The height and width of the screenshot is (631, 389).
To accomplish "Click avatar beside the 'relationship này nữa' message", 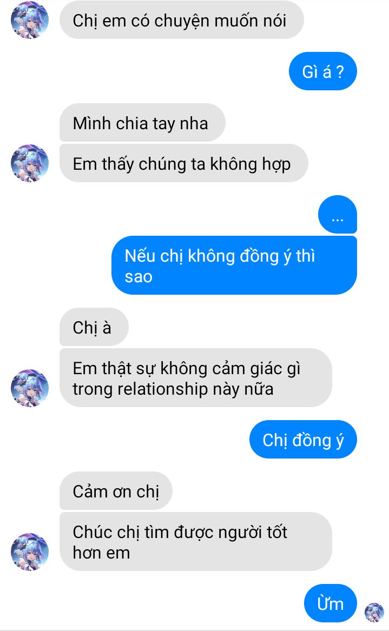I will [x=29, y=388].
